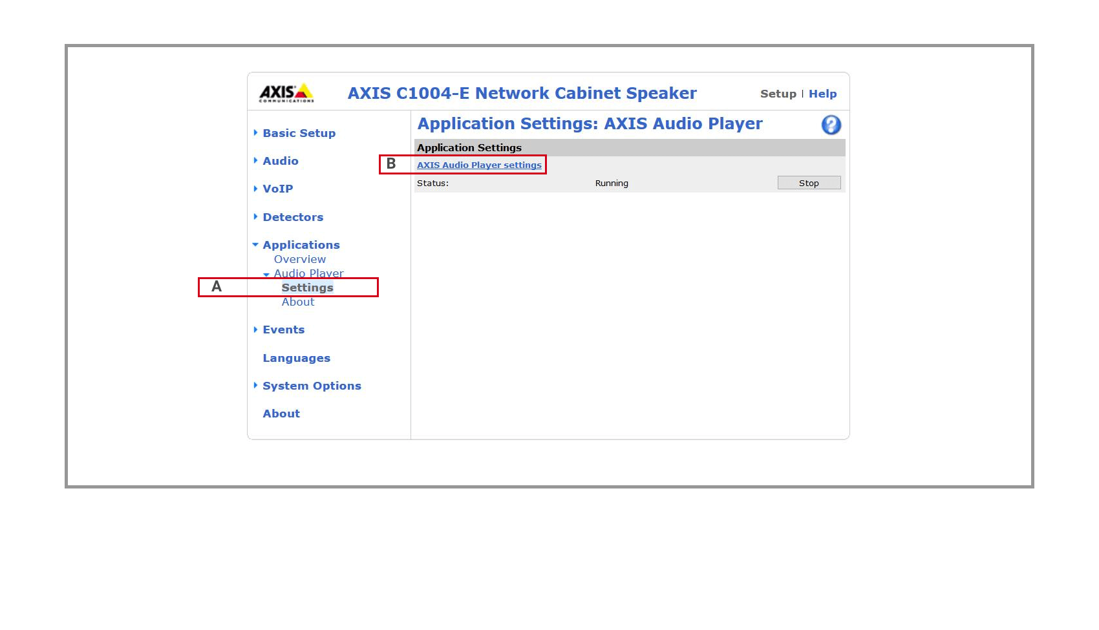
Task: Expand the Audio menu arrow
Action: 255,160
